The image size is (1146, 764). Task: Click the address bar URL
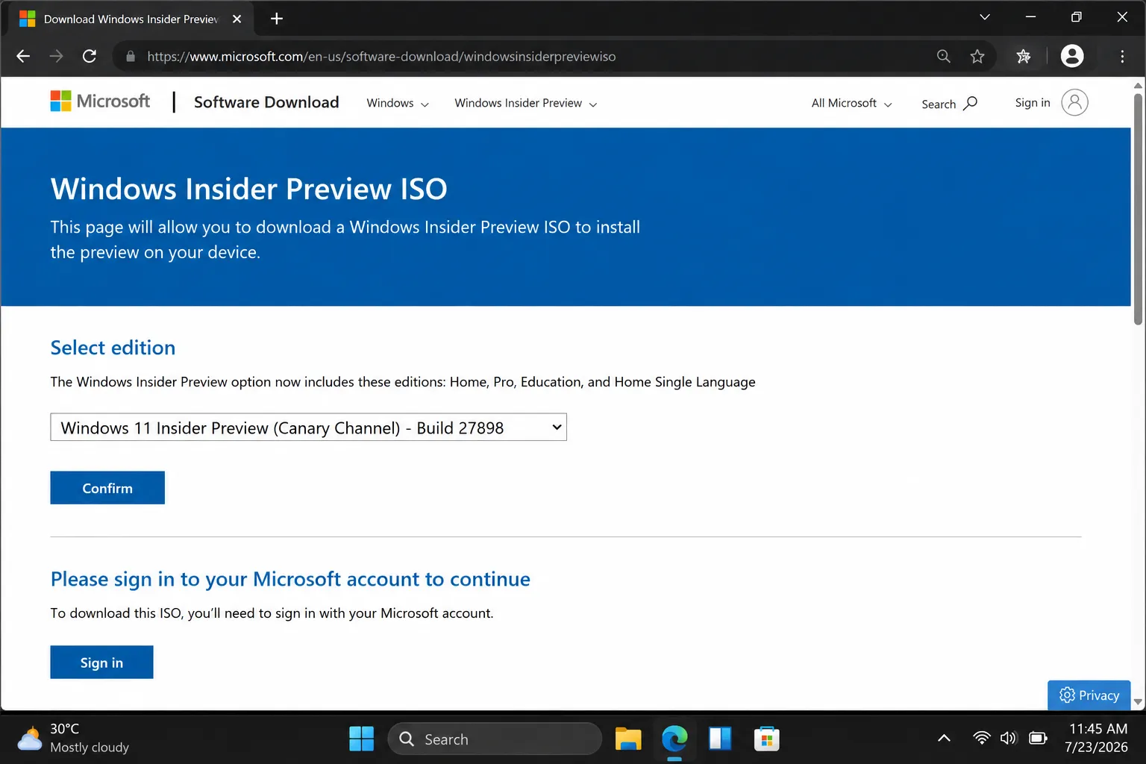(381, 56)
